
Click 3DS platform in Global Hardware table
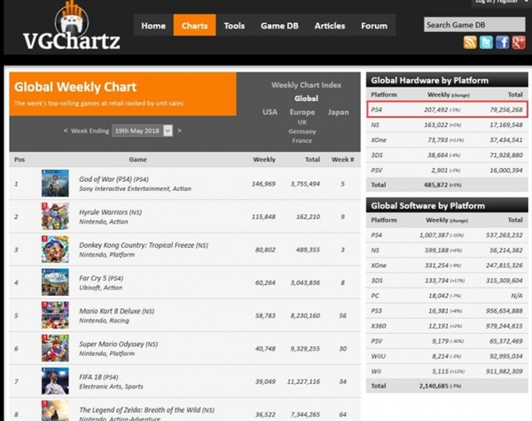tap(377, 155)
